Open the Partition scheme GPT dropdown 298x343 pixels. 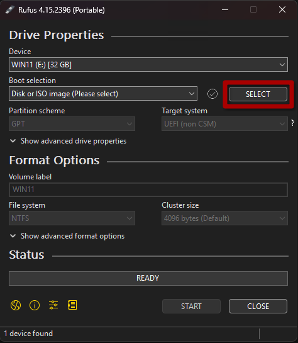click(x=72, y=124)
